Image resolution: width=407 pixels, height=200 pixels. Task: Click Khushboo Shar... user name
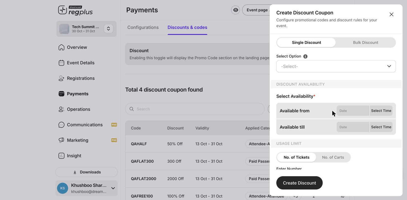point(89,185)
